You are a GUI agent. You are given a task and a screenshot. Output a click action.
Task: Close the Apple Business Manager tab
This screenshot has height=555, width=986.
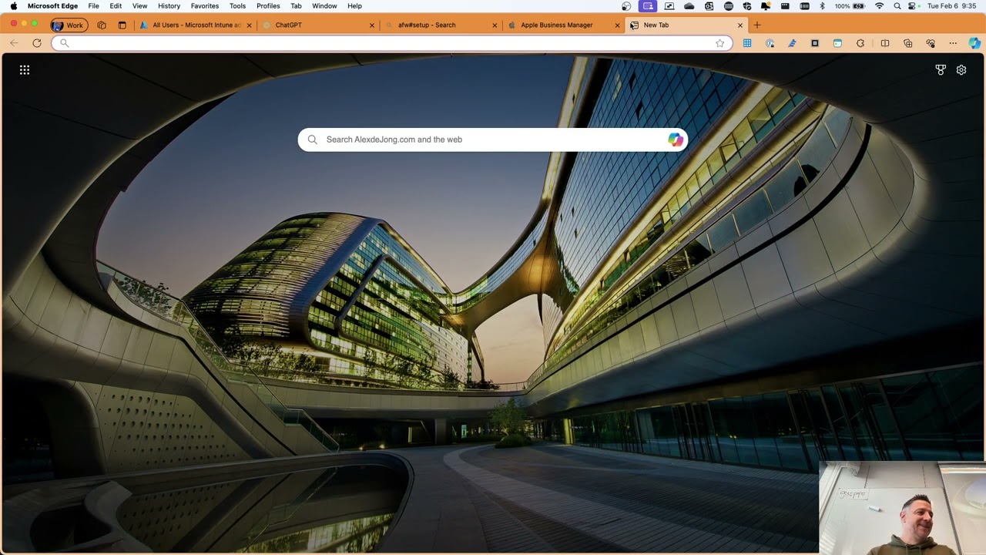(x=617, y=25)
